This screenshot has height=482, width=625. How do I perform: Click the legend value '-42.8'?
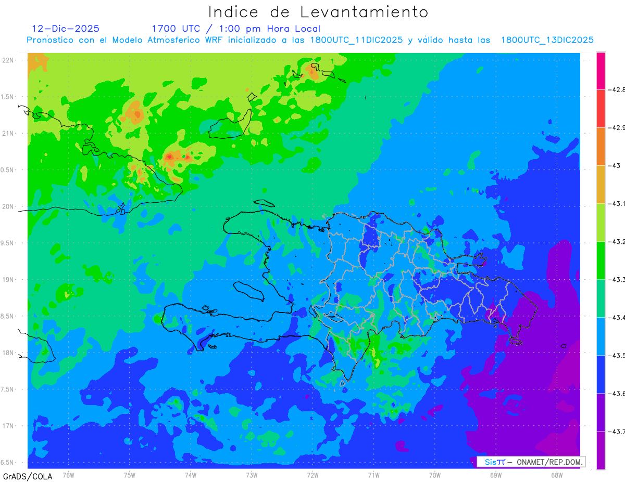tap(616, 89)
